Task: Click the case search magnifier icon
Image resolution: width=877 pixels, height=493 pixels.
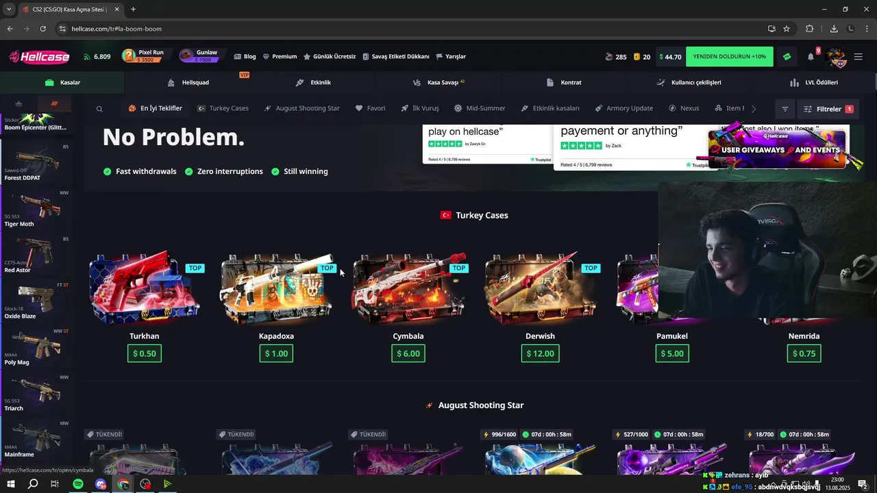Action: point(99,109)
